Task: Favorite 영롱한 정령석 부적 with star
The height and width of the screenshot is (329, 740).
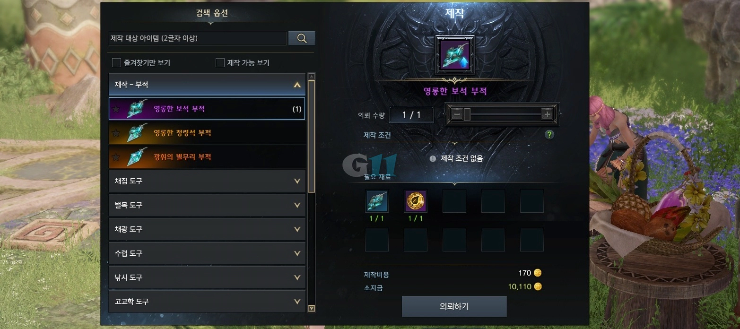Action: 115,133
